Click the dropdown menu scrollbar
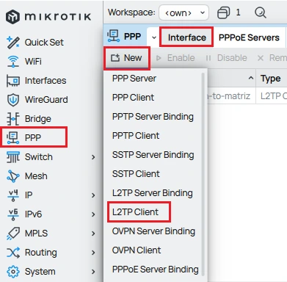This screenshot has width=287, height=282. (x=203, y=174)
